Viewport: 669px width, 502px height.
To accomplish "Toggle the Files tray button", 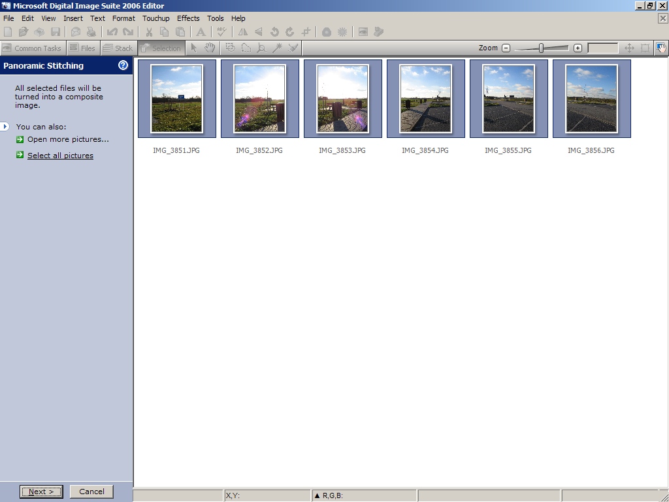I will coord(82,48).
